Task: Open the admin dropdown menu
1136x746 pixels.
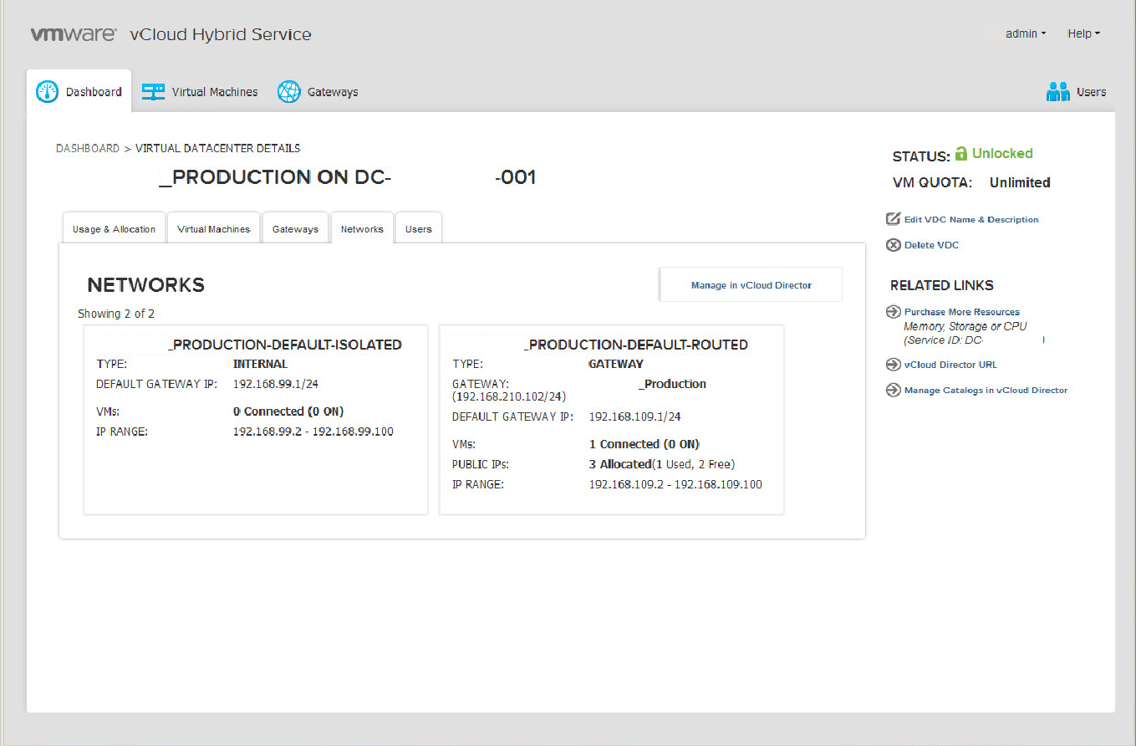Action: [x=1026, y=33]
